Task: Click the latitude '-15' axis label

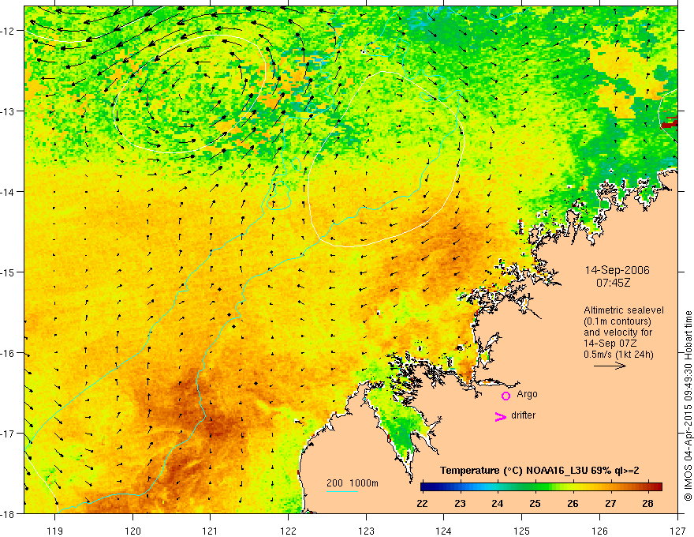Action: point(7,272)
